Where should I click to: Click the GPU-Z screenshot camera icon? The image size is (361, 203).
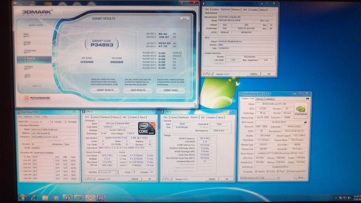(307, 99)
